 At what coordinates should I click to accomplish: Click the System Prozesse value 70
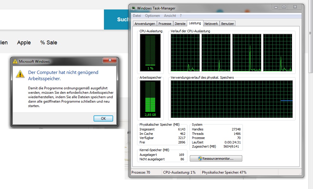click(239, 138)
